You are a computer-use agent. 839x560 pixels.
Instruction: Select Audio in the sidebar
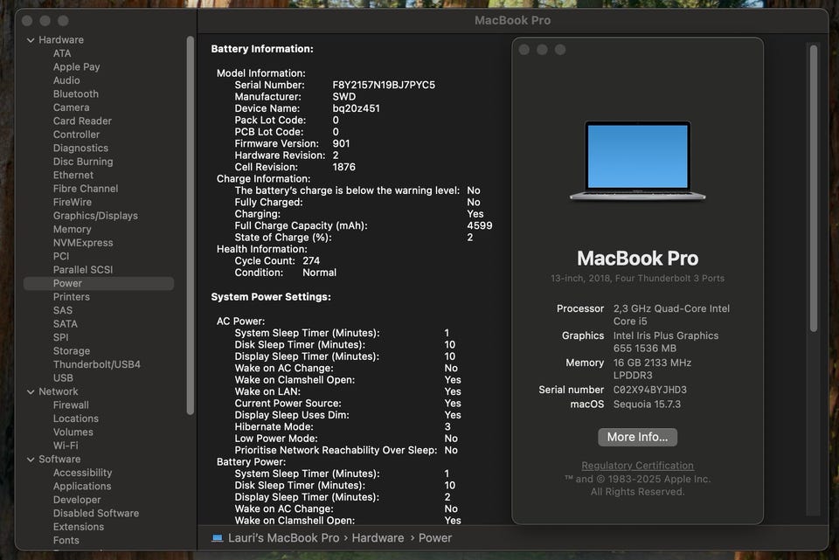coord(66,80)
